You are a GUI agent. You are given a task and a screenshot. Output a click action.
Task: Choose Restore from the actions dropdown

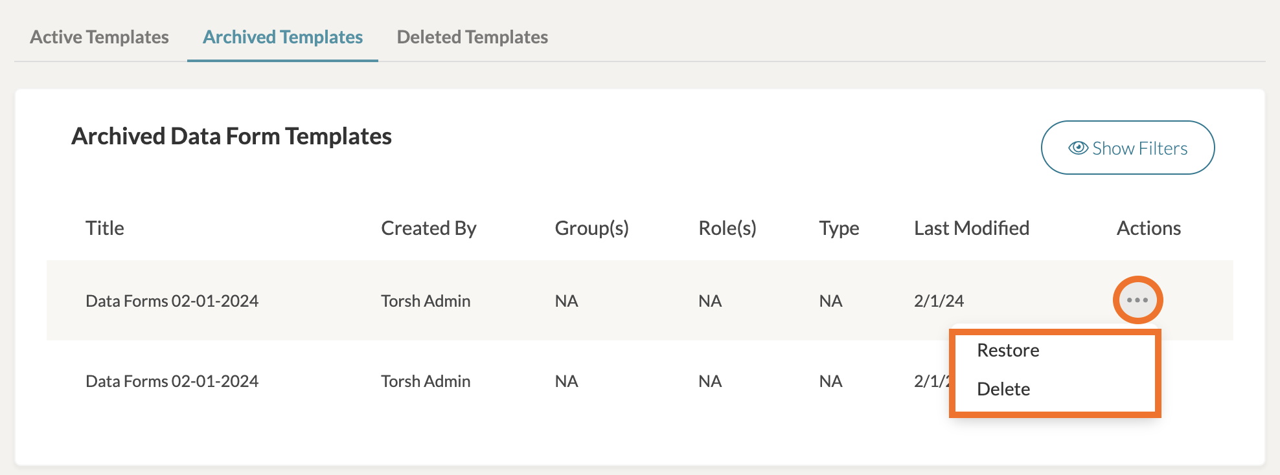pyautogui.click(x=1008, y=350)
